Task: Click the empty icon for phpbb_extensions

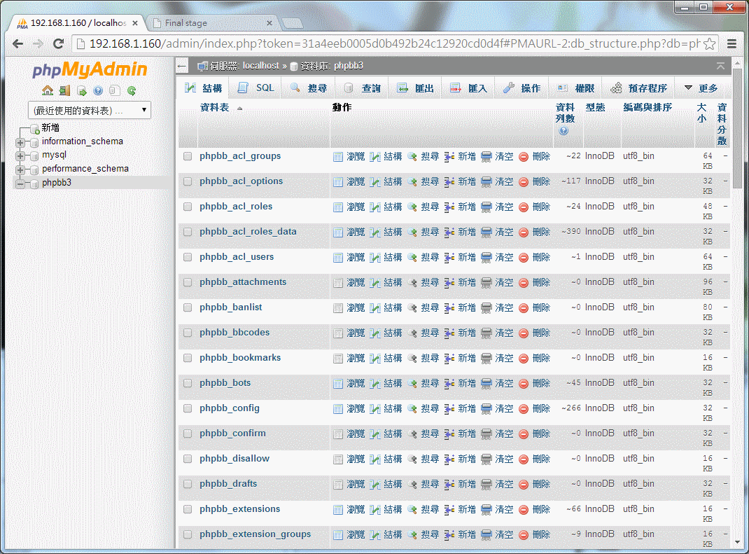Action: [486, 510]
